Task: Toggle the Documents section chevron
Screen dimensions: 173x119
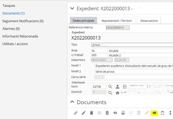Action: (x=72, y=102)
